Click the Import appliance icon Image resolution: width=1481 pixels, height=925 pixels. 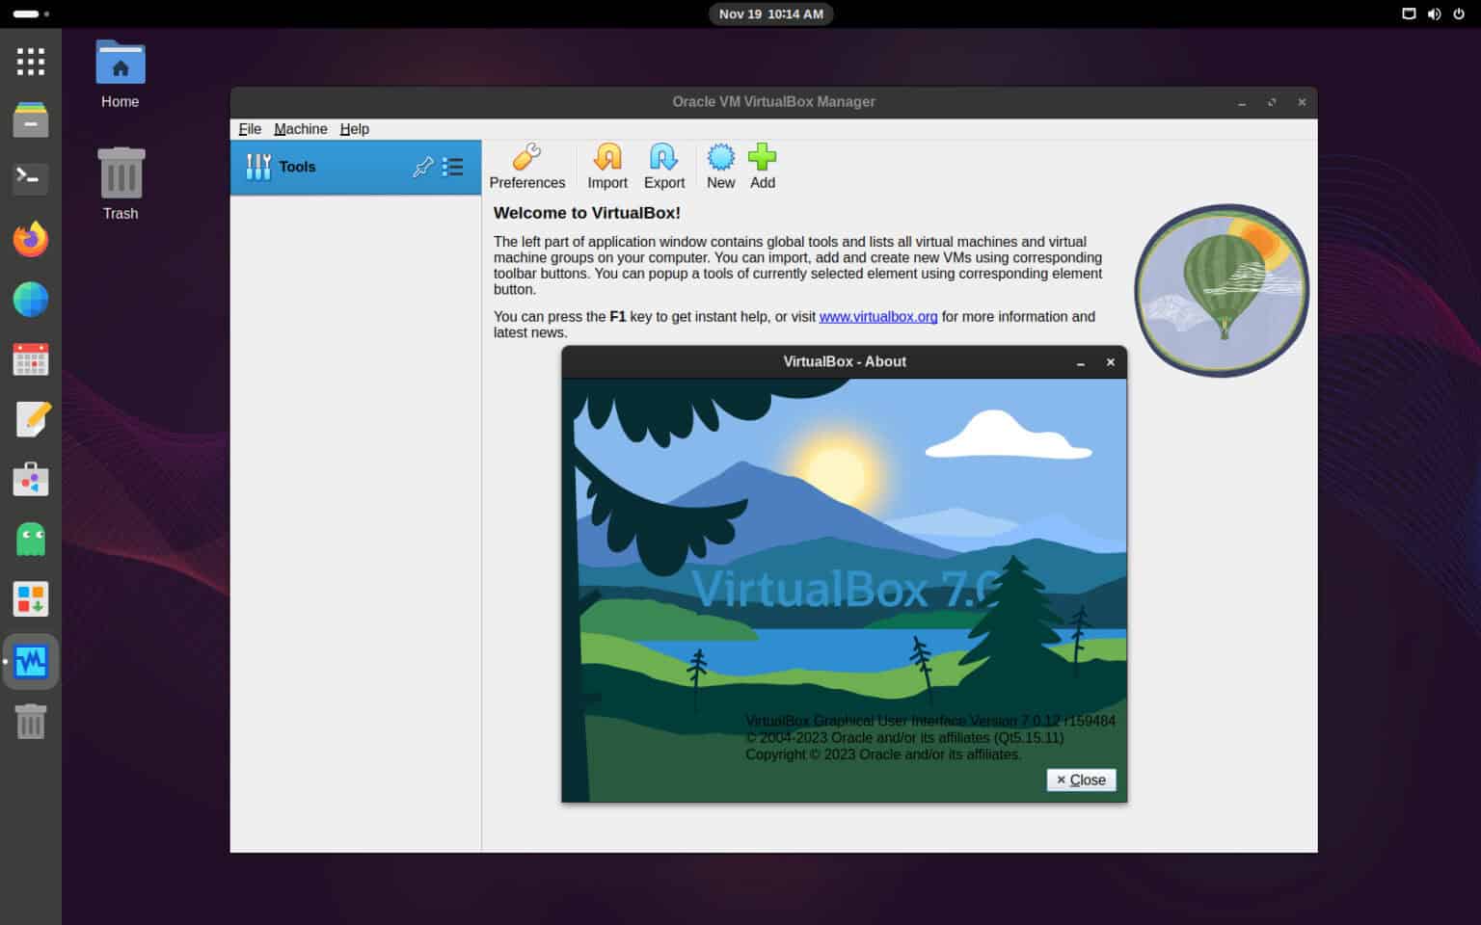(606, 166)
